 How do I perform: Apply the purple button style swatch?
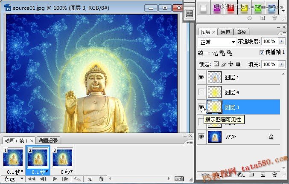(217, 9)
